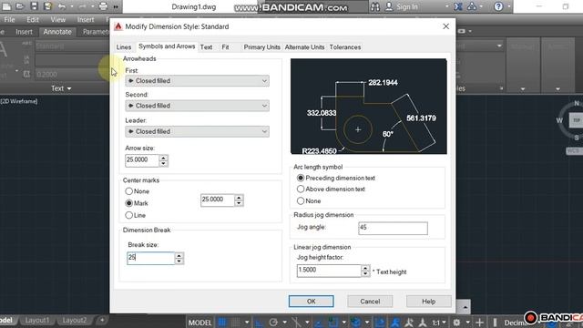Open the Edit menu in menu bar
This screenshot has height=328, width=583.
pyautogui.click(x=33, y=19)
